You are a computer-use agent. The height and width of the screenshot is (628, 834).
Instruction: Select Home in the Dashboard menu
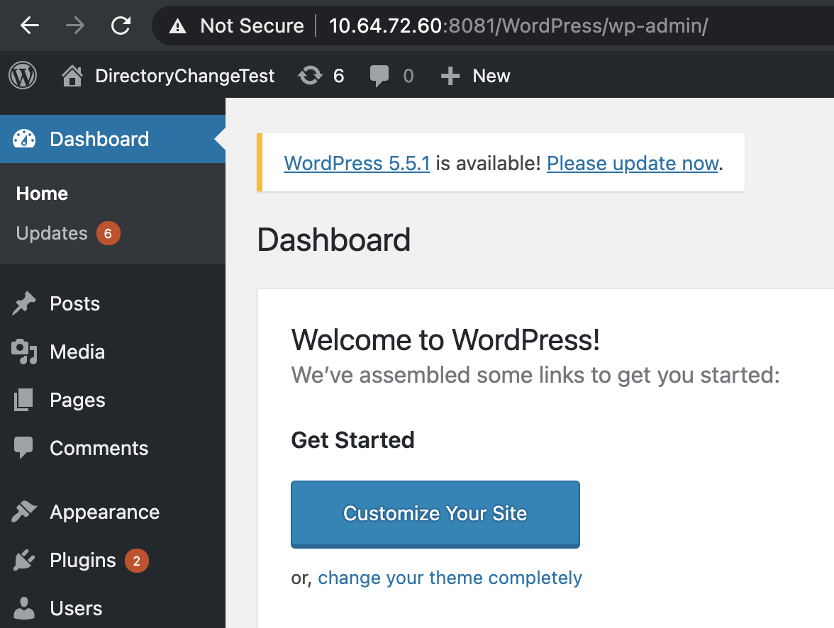tap(42, 193)
